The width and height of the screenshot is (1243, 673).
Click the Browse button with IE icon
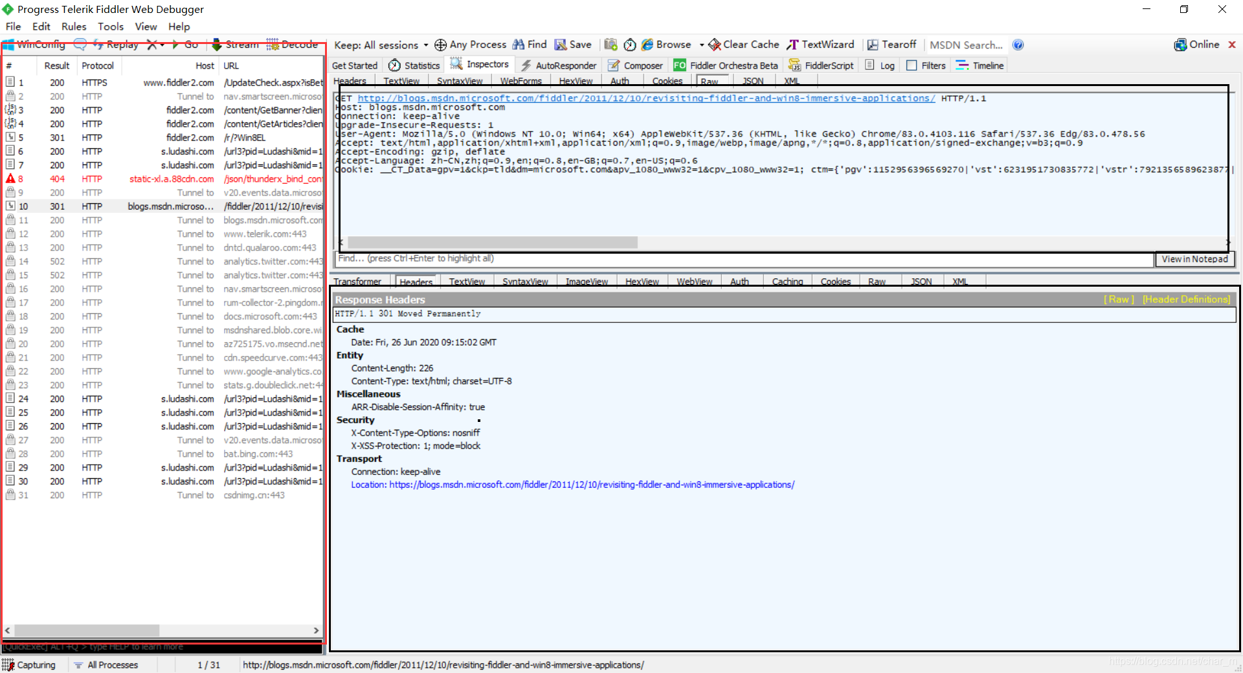(666, 45)
